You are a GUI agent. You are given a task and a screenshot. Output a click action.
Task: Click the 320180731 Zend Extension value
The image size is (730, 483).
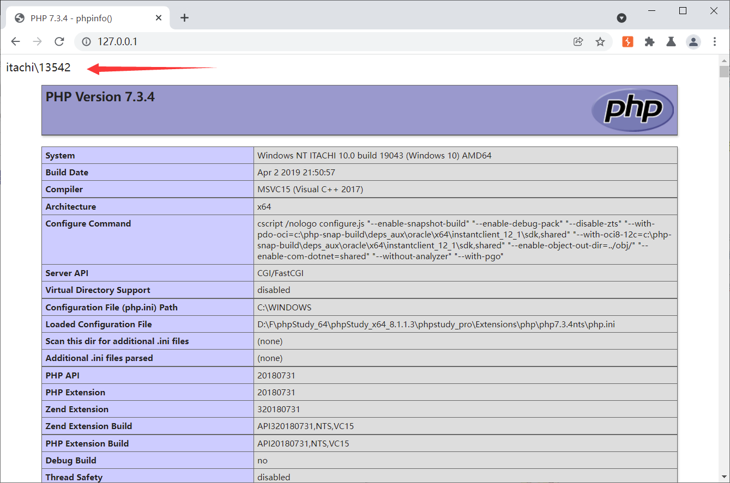(x=279, y=409)
